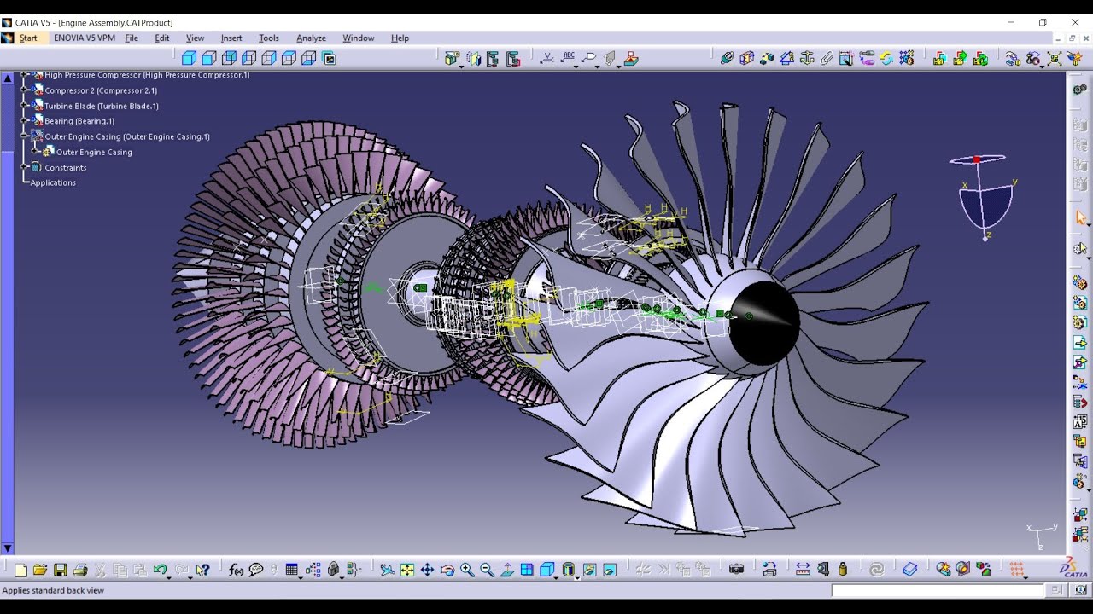Click the tree scrollbar up arrow
Image resolution: width=1093 pixels, height=614 pixels.
point(8,78)
